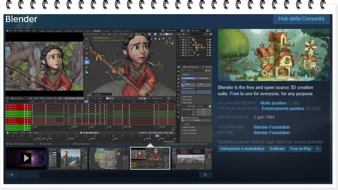Image resolution: width=338 pixels, height=190 pixels.
Task: Open the Estremamente positiva reviews link
Action: tap(282, 108)
